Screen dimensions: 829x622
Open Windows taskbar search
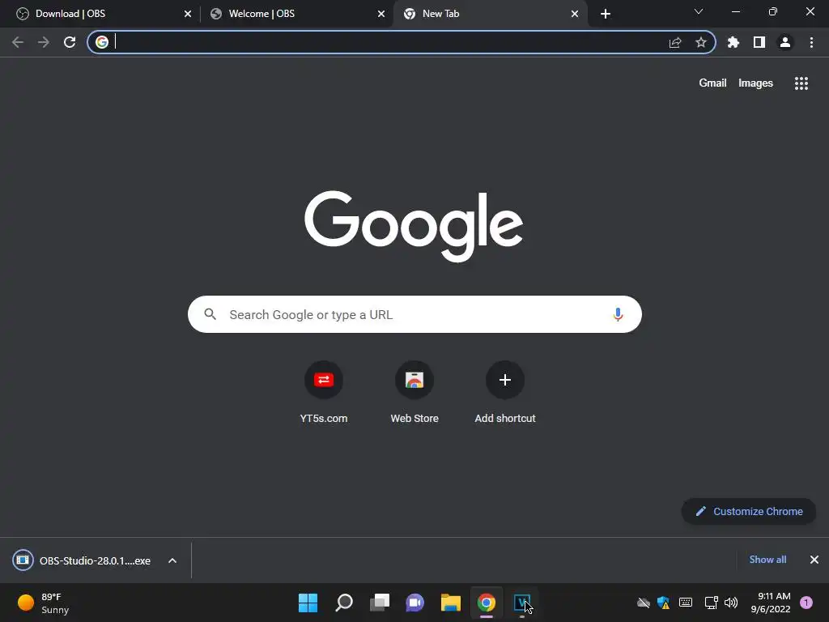pyautogui.click(x=343, y=603)
